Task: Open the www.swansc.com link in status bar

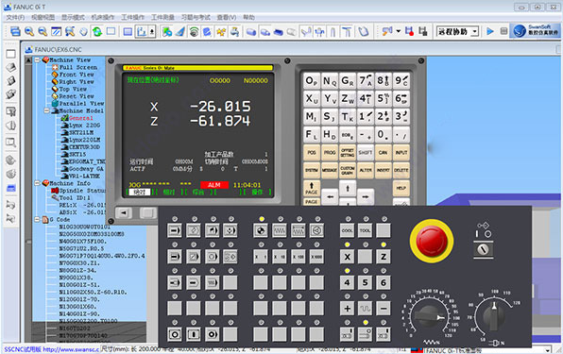Action: (71, 349)
